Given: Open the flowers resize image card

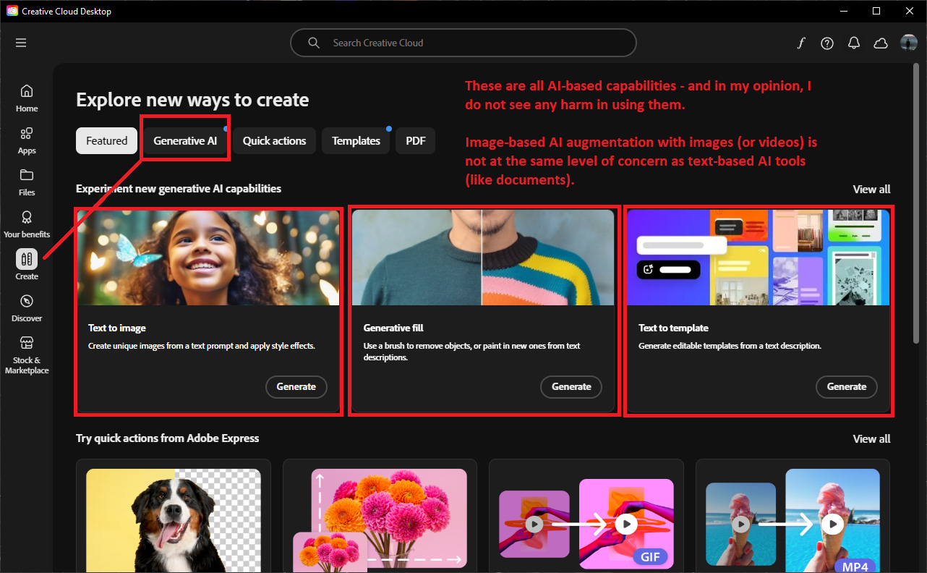Looking at the screenshot, I should (x=380, y=516).
